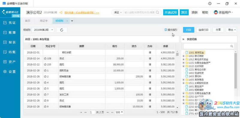Screen dimensions: 240x118
Task: Open the 2018年第2期 period dropdown
Action: click(43, 30)
